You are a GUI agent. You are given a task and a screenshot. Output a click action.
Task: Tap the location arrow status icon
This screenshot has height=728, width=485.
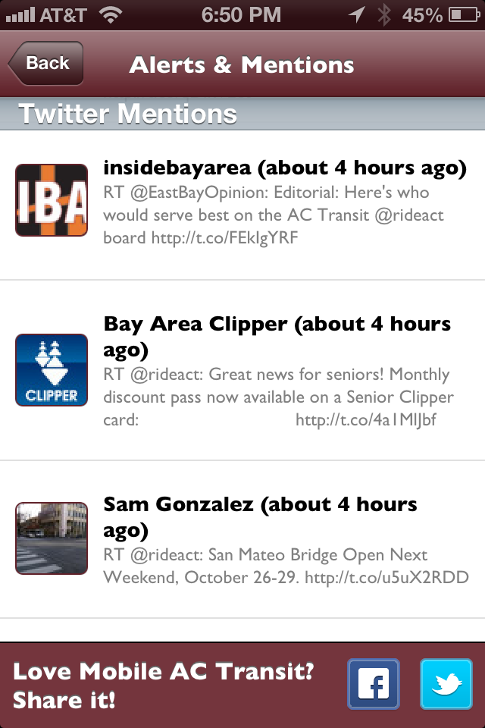point(356,15)
